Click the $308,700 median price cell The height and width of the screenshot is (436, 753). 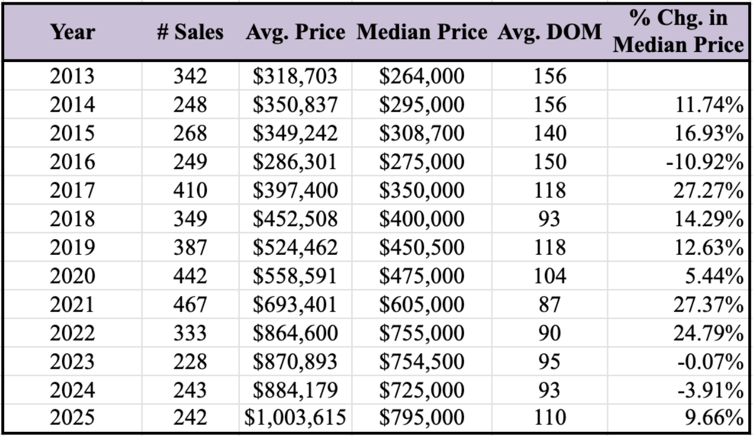coord(422,133)
